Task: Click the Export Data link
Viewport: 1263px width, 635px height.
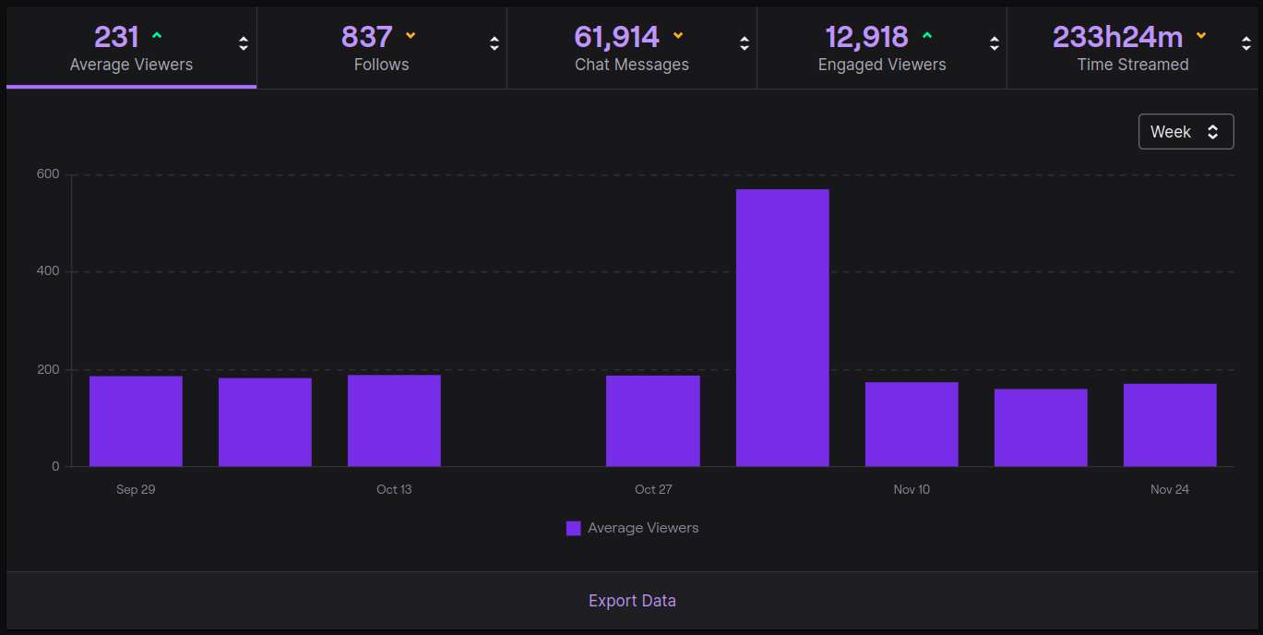Action: (632, 601)
